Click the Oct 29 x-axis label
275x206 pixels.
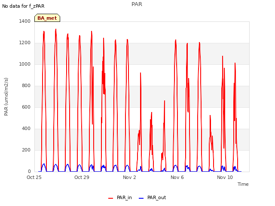[82, 177]
